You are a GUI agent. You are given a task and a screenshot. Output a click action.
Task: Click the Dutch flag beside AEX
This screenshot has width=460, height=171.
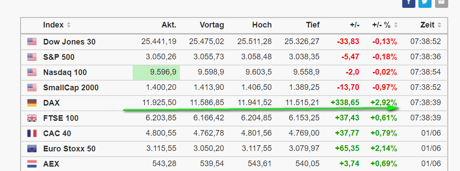pyautogui.click(x=32, y=164)
